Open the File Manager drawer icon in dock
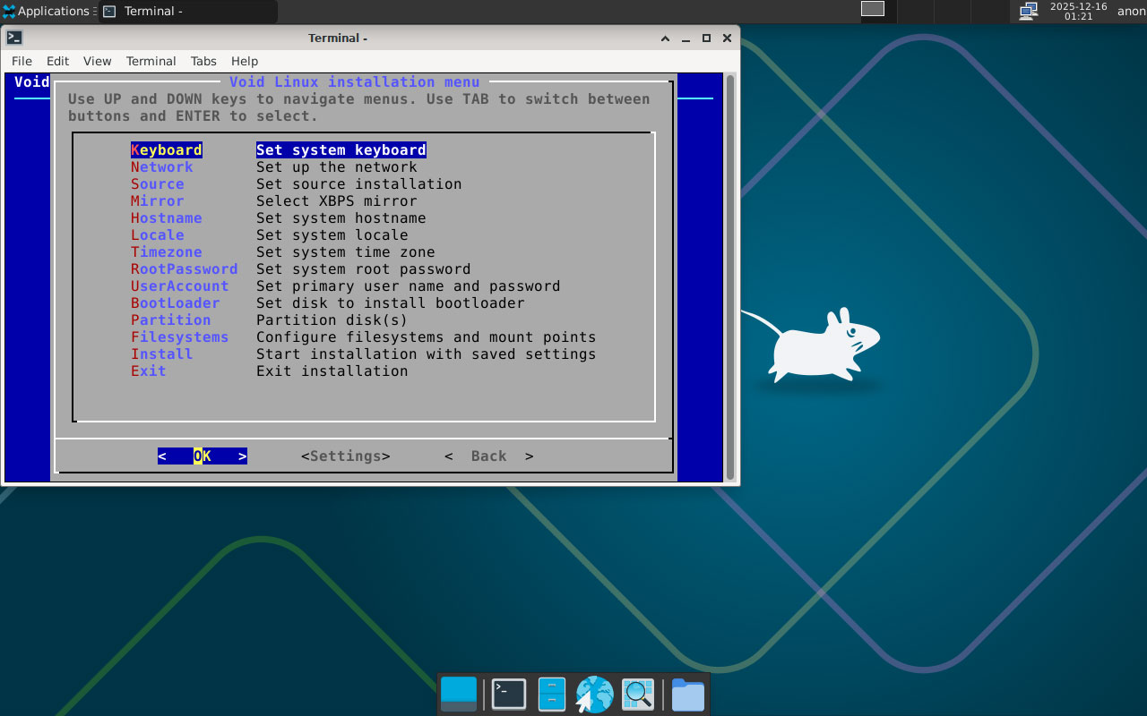The image size is (1147, 716). (551, 695)
